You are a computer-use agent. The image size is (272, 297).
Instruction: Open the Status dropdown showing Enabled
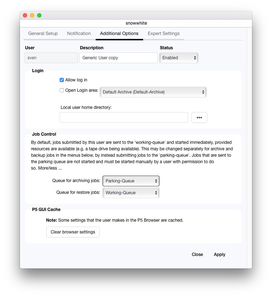[179, 58]
